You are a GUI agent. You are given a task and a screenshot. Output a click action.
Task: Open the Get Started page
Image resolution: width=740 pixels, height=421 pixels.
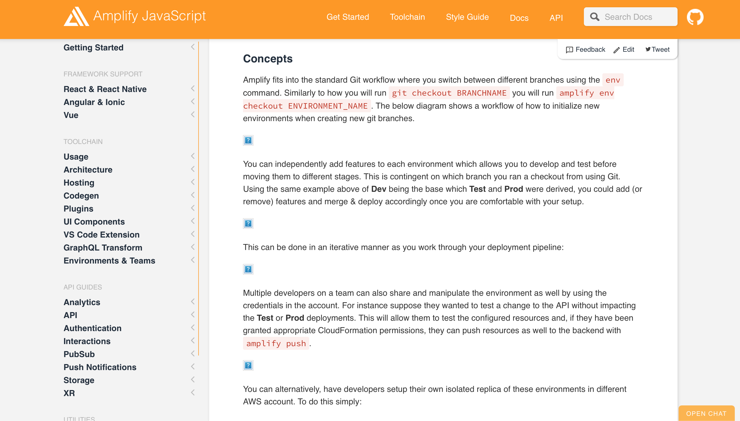[347, 17]
